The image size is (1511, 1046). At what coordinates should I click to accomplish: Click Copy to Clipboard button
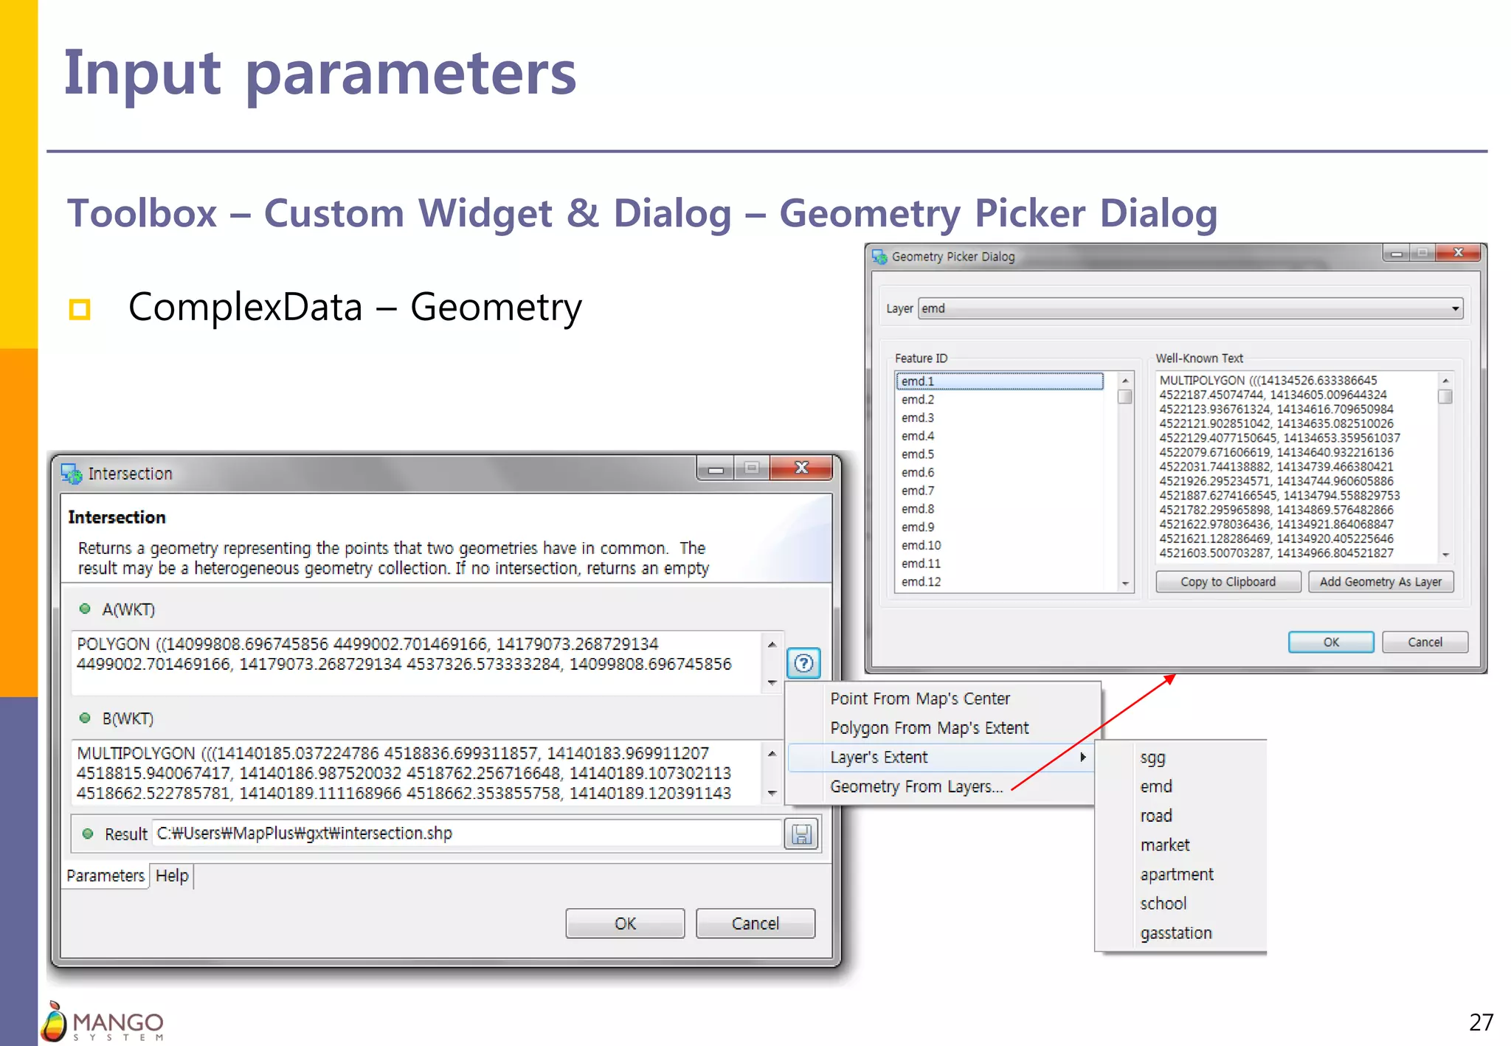pyautogui.click(x=1228, y=582)
